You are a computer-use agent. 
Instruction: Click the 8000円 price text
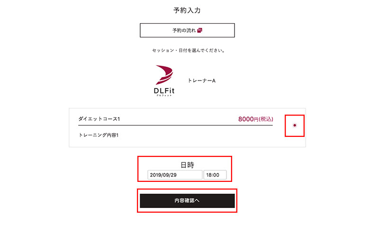tap(248, 119)
